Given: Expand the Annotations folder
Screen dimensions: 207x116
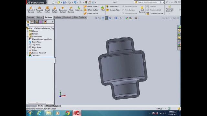Looking at the screenshot, I should [x=27, y=36].
